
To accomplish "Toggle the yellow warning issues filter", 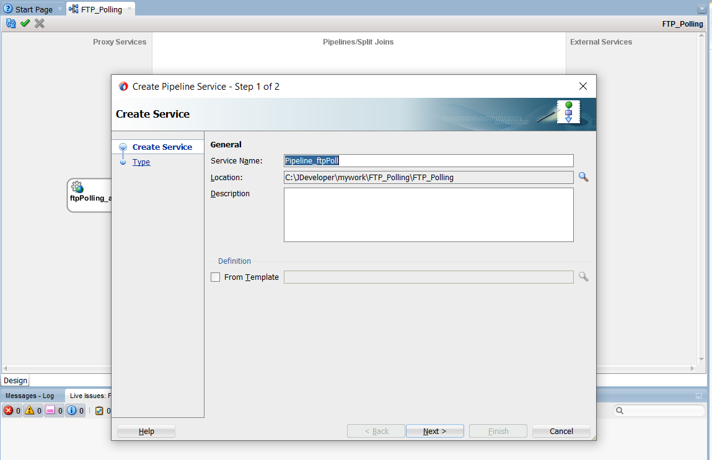I will (x=33, y=410).
